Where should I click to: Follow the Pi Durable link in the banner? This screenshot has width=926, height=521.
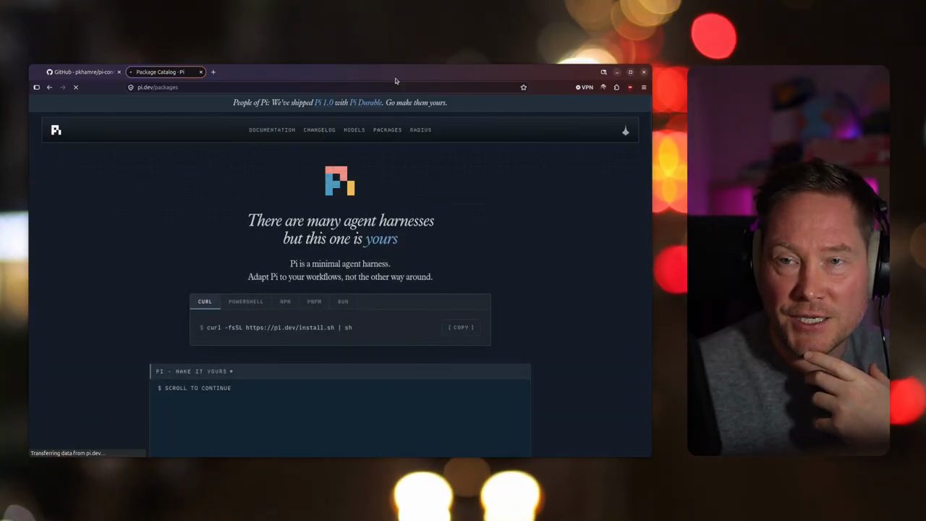tap(365, 103)
